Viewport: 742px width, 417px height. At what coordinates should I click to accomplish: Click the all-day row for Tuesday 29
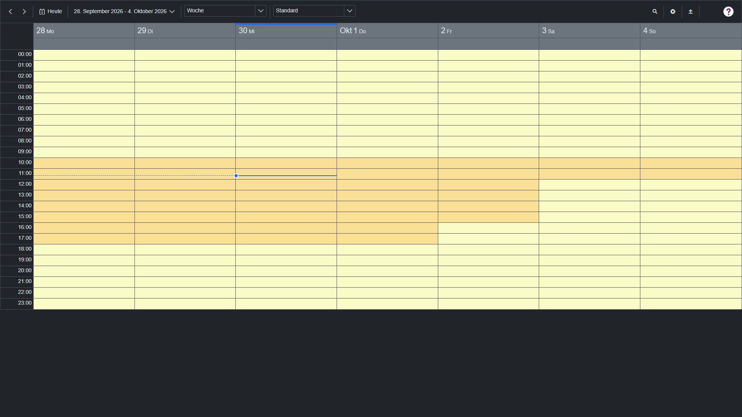coord(185,44)
